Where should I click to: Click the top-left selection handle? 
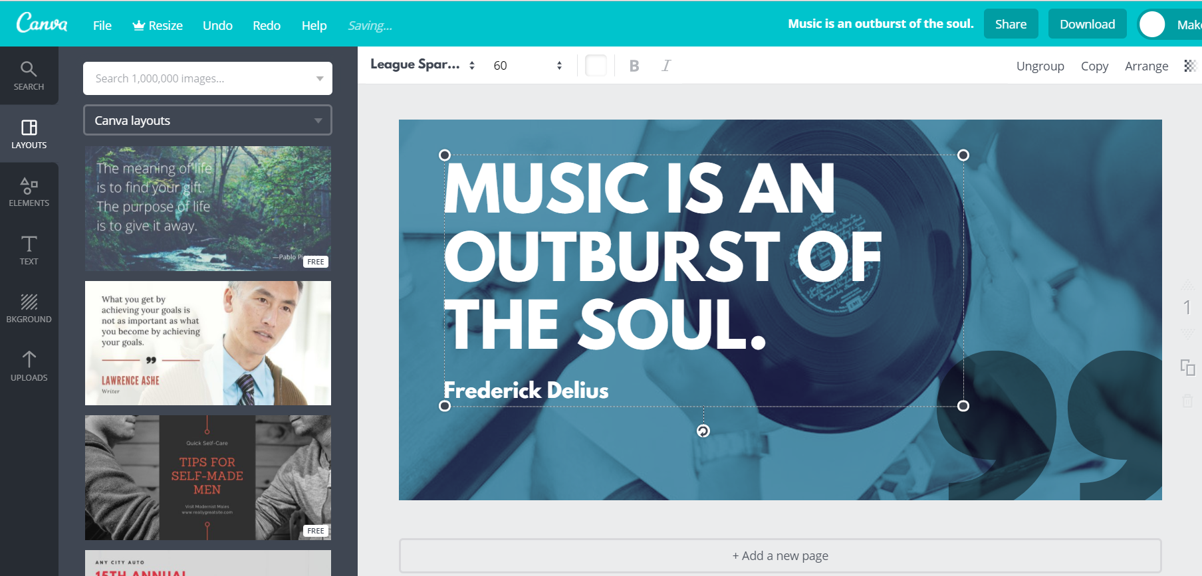[445, 155]
